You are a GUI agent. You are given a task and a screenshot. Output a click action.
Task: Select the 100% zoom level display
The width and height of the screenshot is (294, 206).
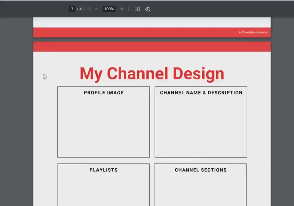pos(109,9)
